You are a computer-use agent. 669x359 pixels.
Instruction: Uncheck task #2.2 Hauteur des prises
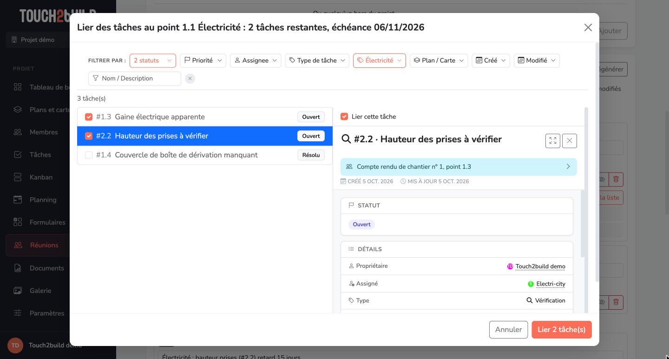(x=89, y=136)
